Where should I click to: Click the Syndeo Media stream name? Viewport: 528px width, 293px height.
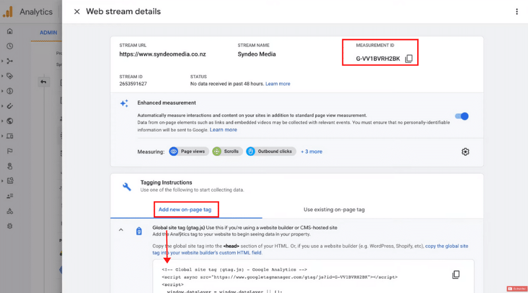pyautogui.click(x=257, y=54)
